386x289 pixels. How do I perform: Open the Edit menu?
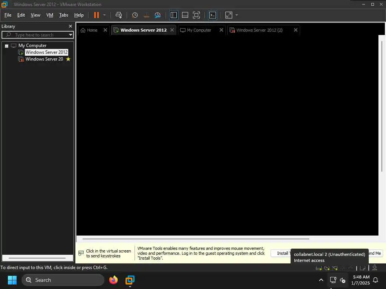pyautogui.click(x=21, y=15)
